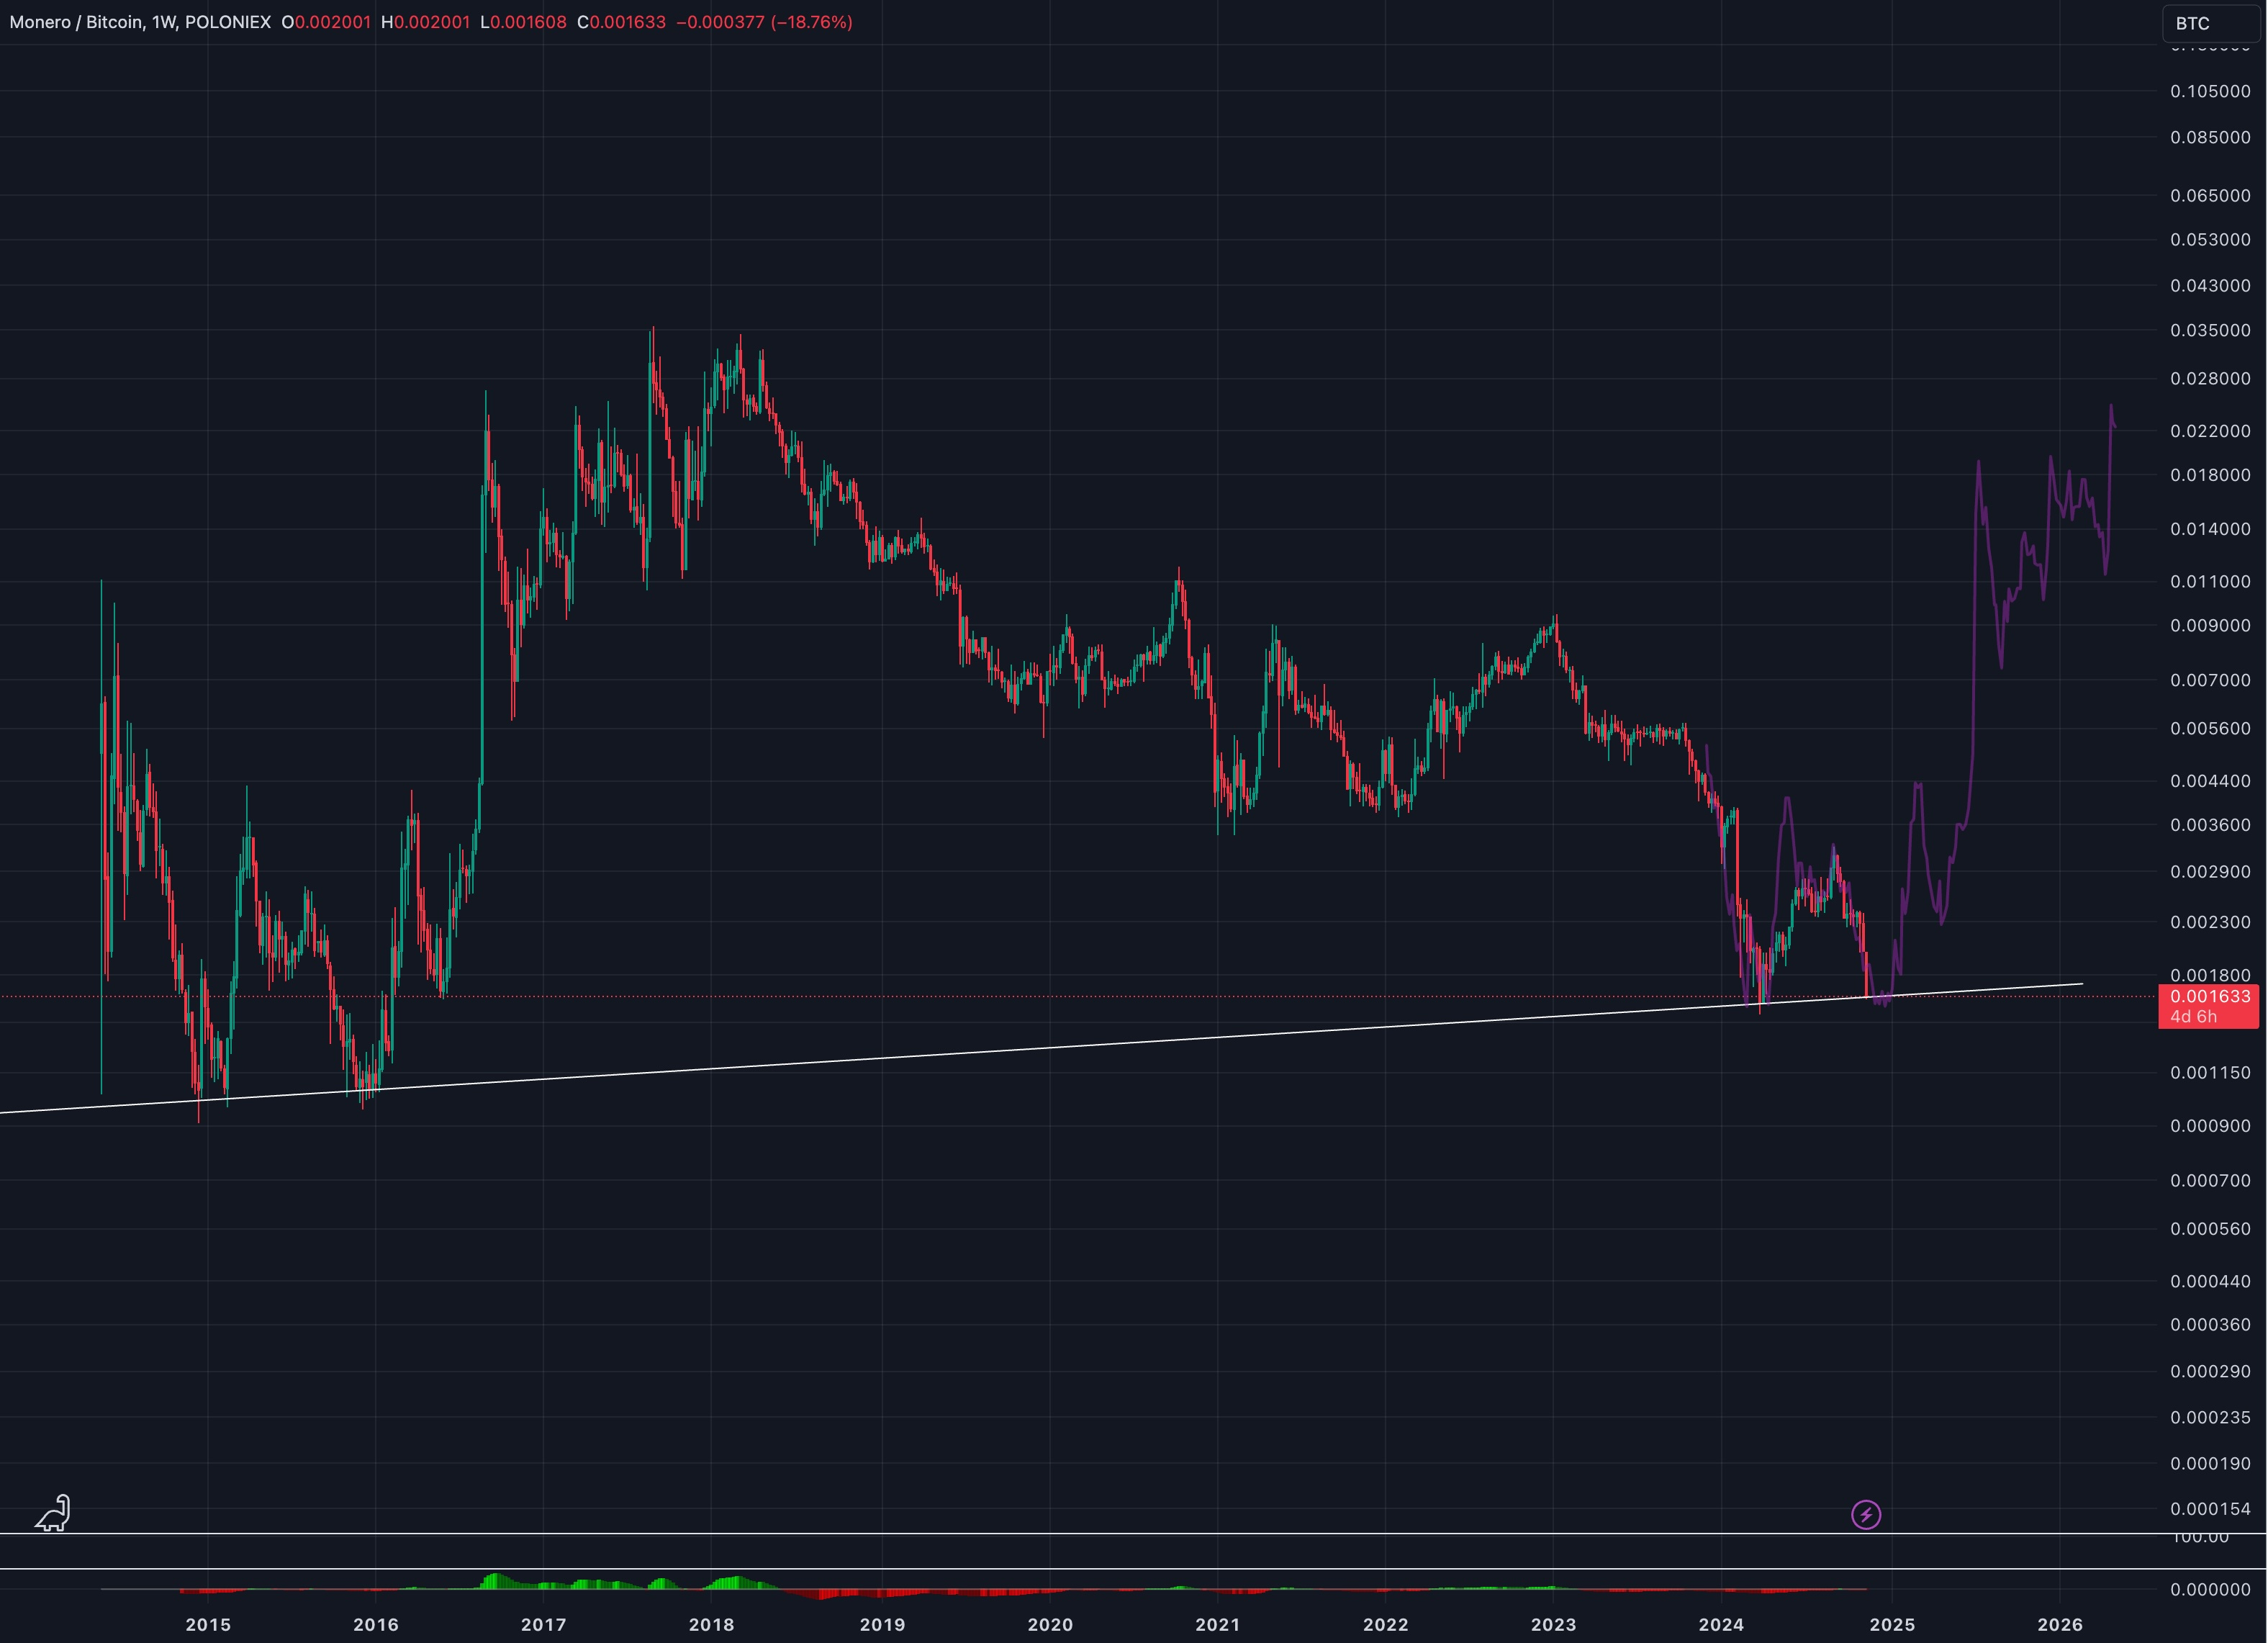Click the -18.76% change value in header

pos(812,22)
